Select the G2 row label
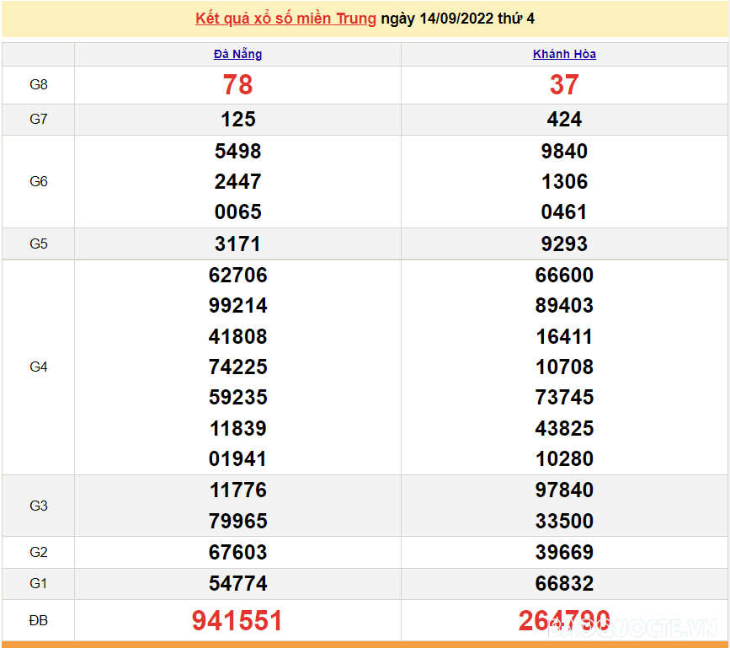This screenshot has width=730, height=648. pyautogui.click(x=38, y=552)
